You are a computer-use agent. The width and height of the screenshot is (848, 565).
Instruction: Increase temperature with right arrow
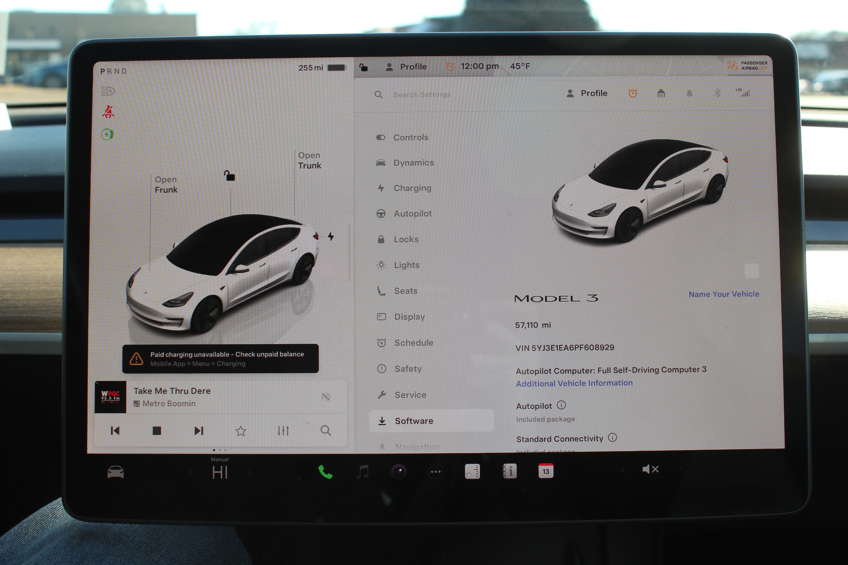[249, 472]
